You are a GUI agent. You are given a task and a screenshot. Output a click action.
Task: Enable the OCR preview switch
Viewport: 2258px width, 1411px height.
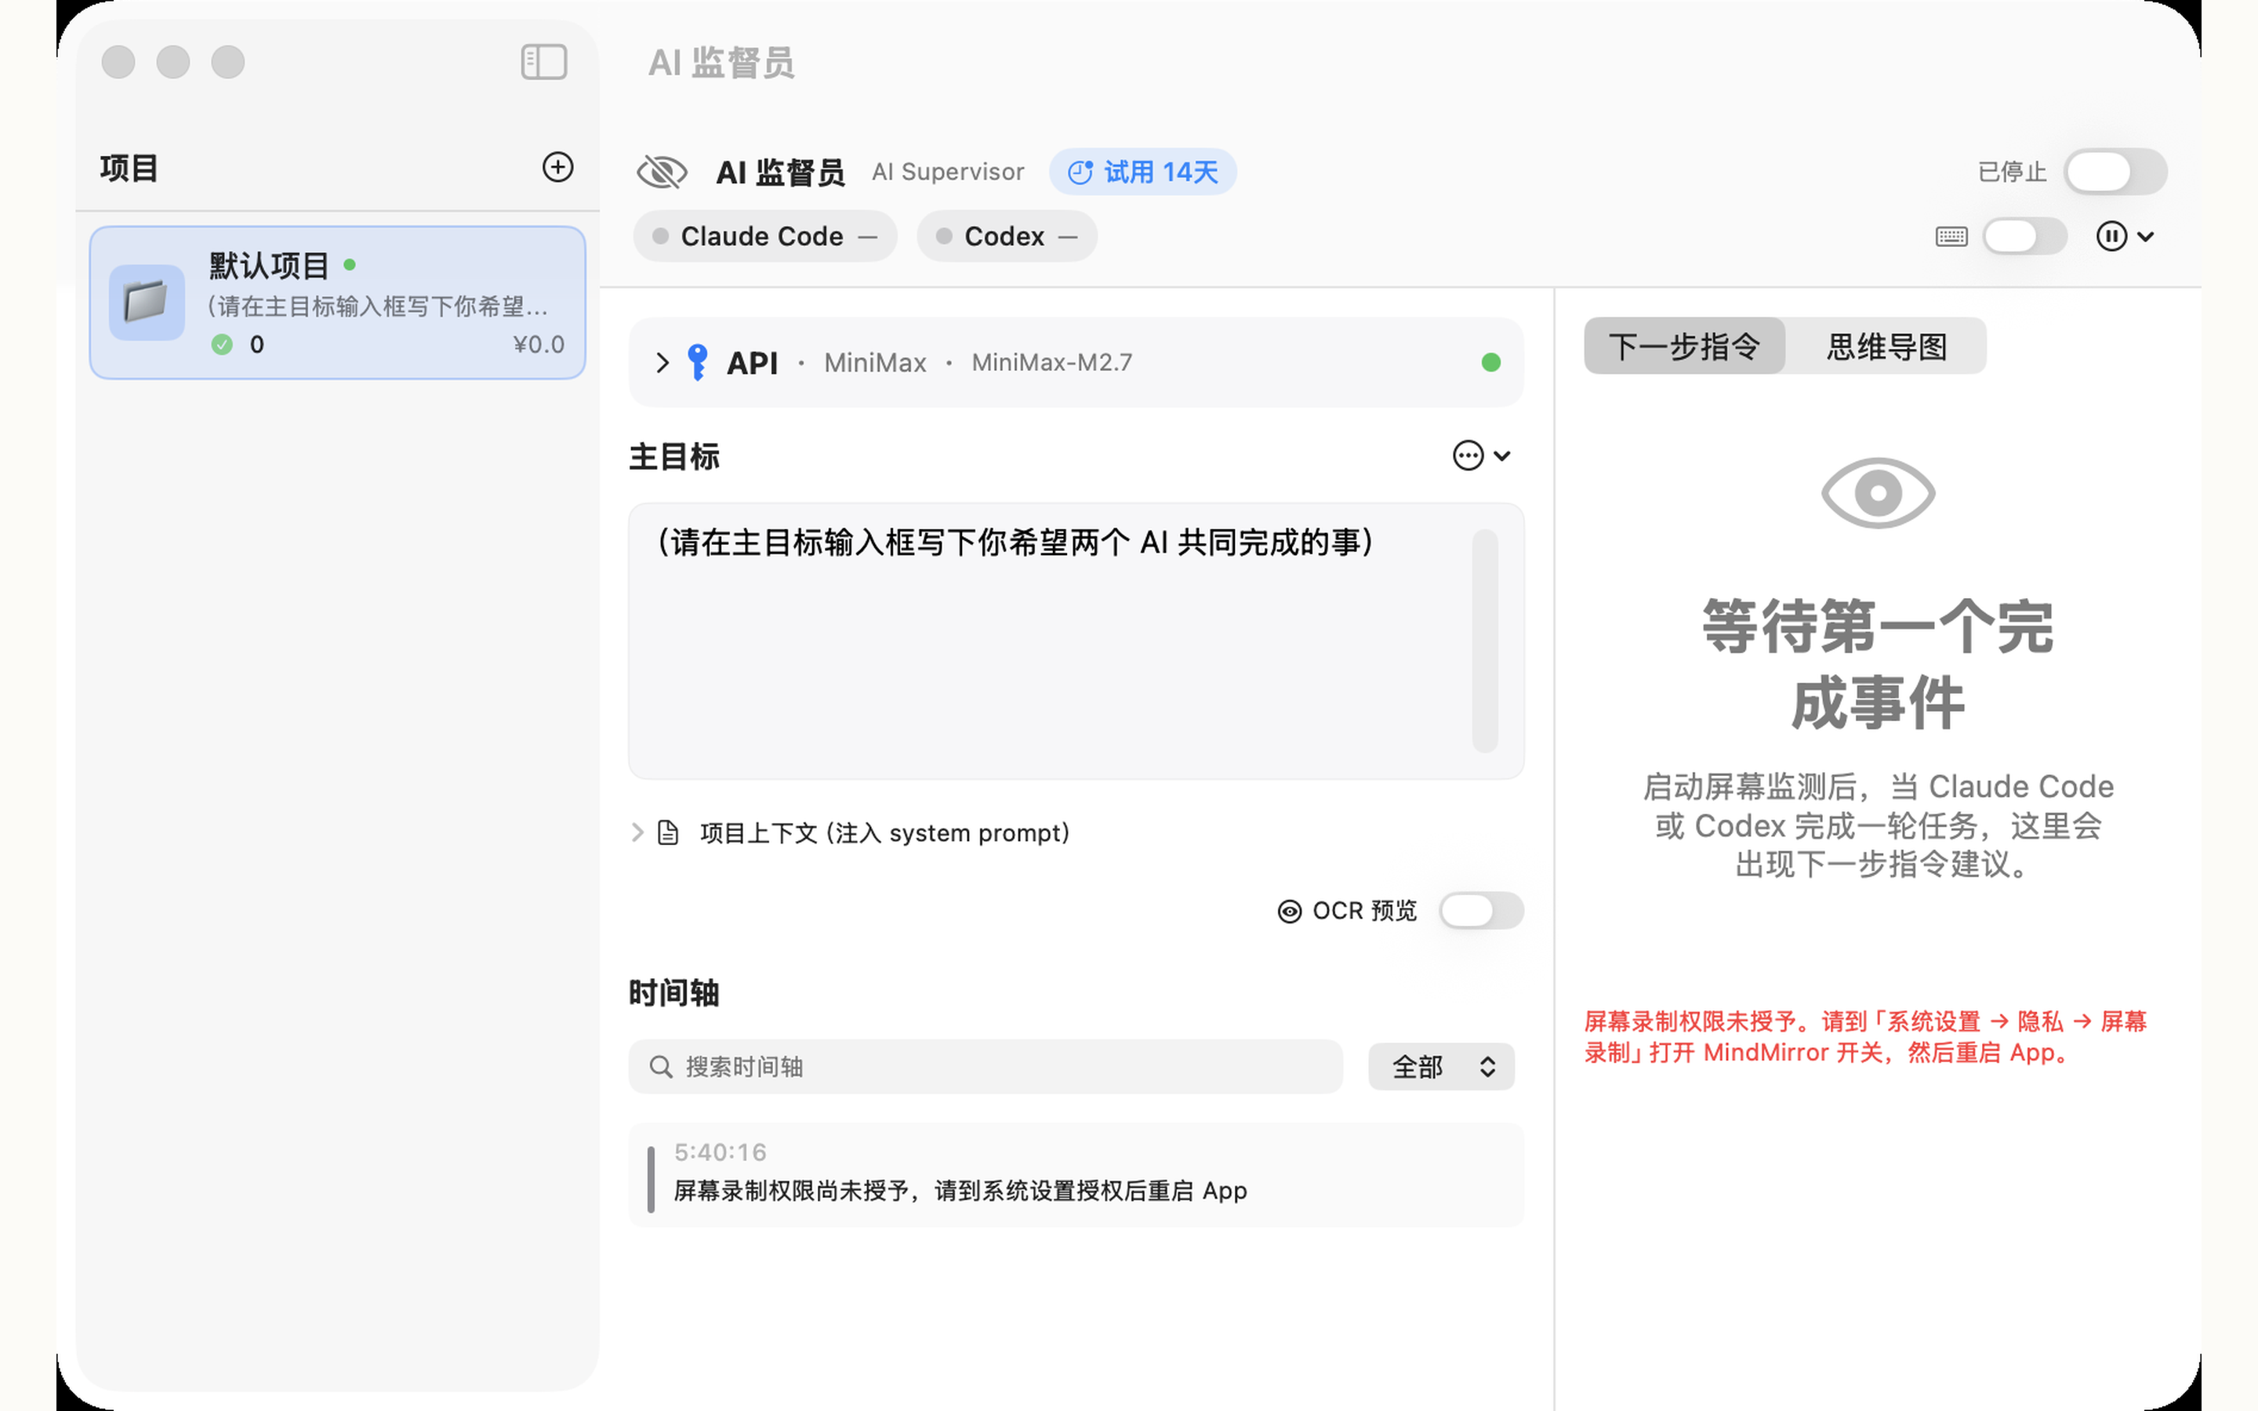pos(1481,911)
